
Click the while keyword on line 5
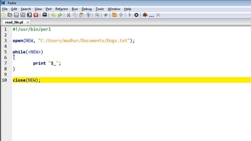pyautogui.click(x=19, y=52)
